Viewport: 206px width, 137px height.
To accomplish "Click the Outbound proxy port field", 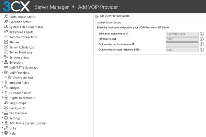I will click(182, 50).
